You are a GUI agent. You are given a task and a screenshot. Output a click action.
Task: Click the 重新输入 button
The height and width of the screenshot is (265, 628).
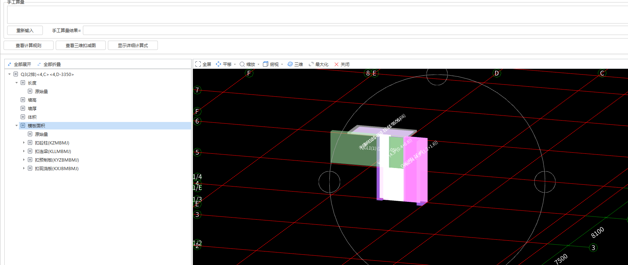point(25,30)
